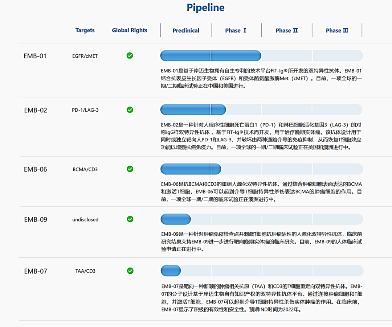Click the EMB-06 description paragraph
Screen dimensions: 392x327
pos(261,192)
